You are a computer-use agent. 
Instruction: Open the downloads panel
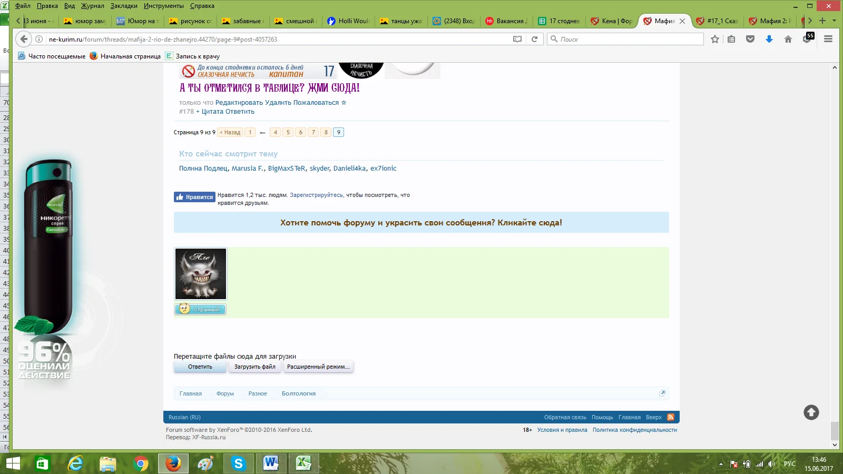tap(769, 39)
